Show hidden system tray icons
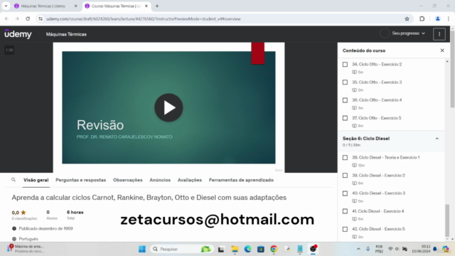The image size is (455, 256). point(358,249)
